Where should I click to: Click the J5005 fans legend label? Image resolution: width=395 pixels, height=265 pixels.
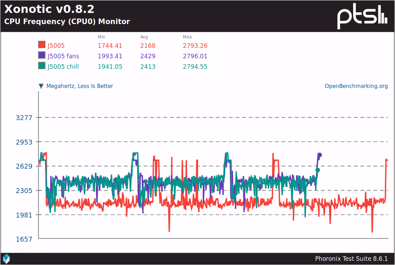coord(63,56)
